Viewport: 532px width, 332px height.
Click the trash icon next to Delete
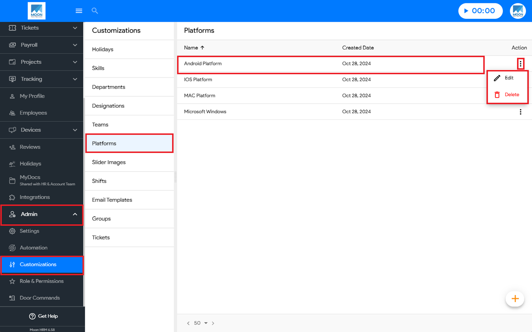pos(497,95)
